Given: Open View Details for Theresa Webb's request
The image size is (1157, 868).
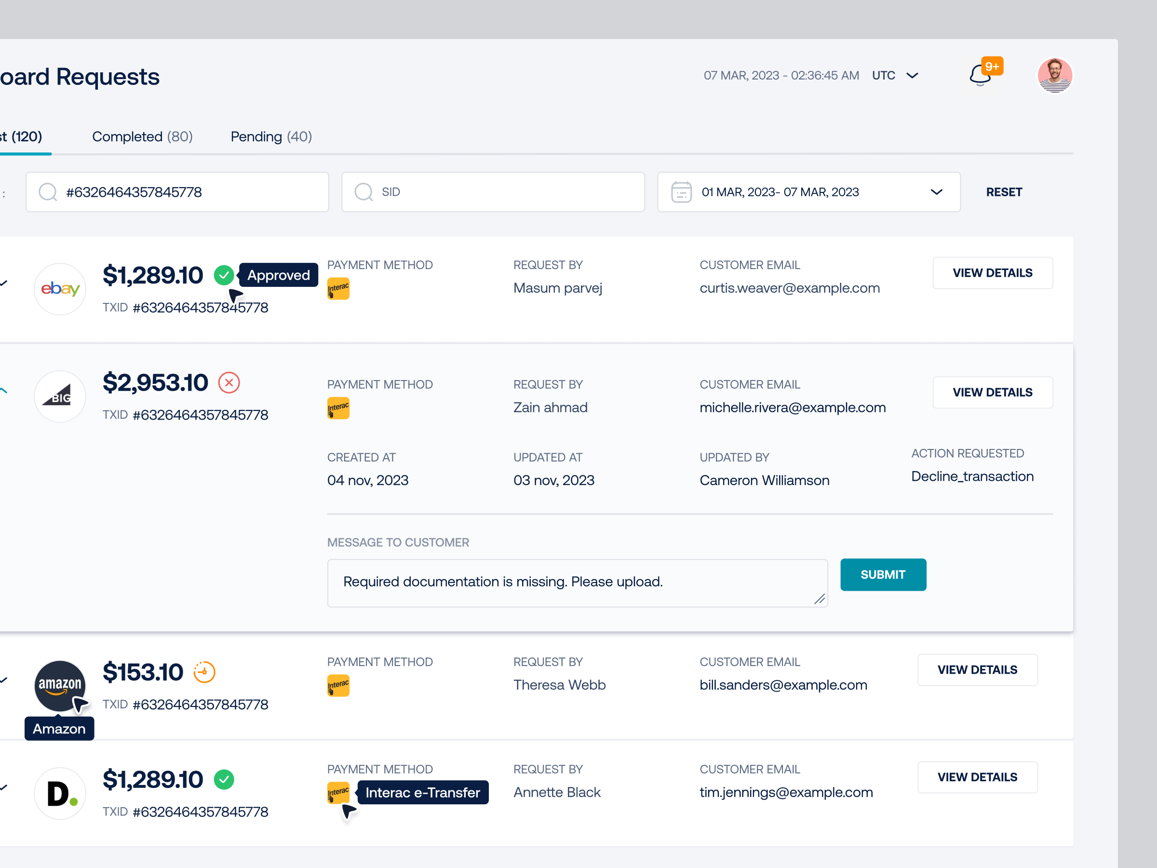Looking at the screenshot, I should 977,670.
